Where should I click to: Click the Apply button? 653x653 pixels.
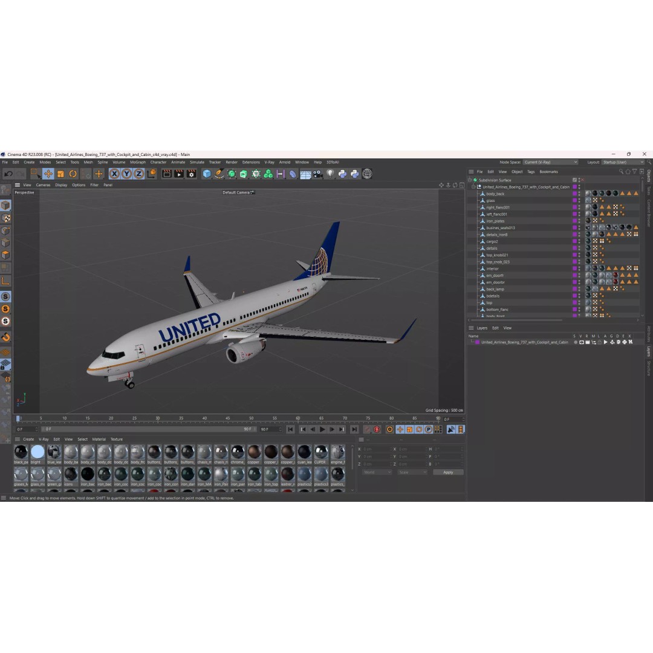coord(448,472)
